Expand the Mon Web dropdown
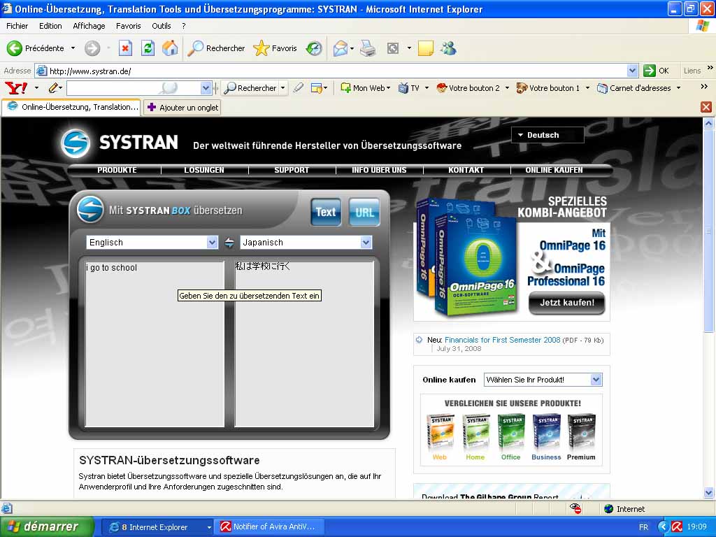 coord(389,87)
